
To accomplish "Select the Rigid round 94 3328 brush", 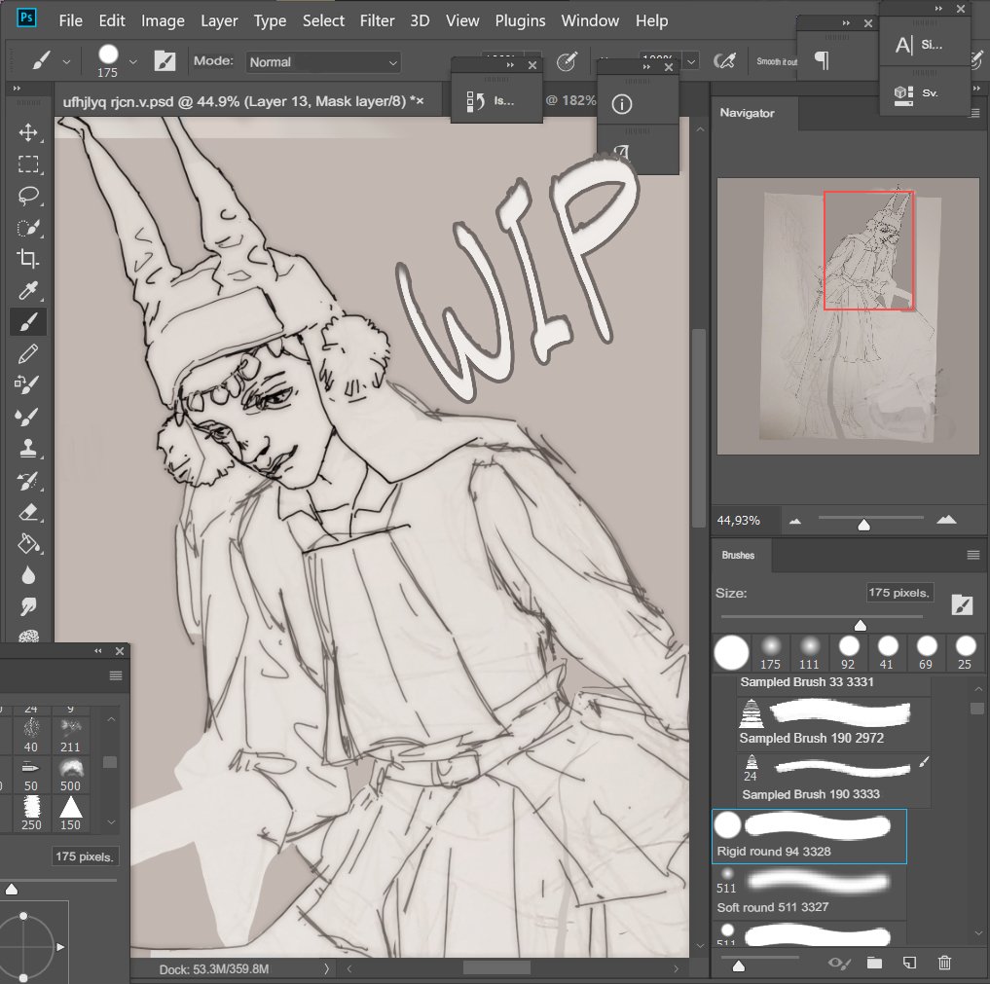I will click(810, 836).
